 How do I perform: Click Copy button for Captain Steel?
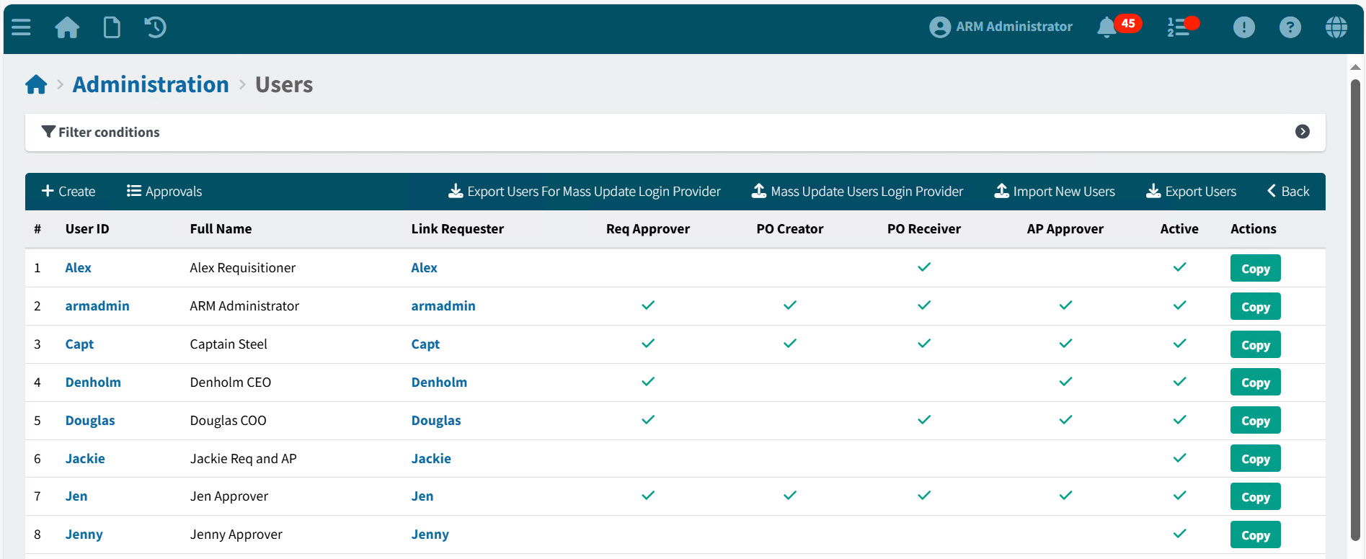pos(1255,345)
